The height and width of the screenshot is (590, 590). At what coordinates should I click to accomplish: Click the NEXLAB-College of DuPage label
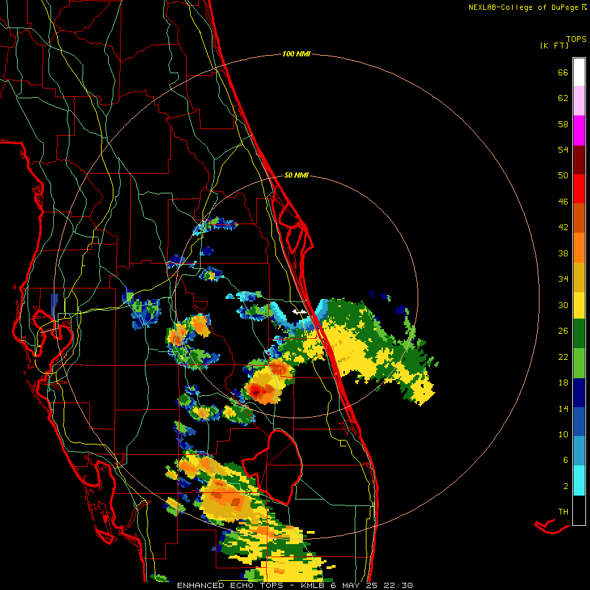pos(523,7)
